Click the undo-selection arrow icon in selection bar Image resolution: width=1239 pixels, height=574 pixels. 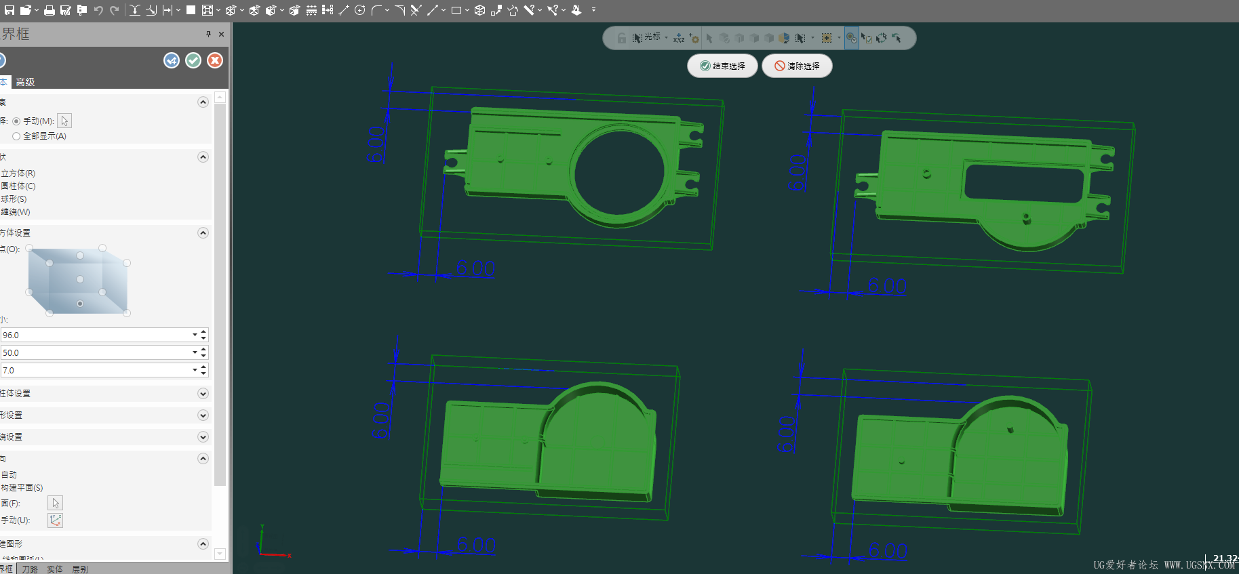897,39
